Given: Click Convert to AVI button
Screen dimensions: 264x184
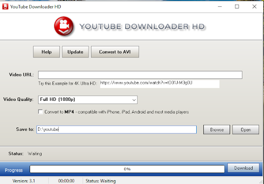Looking at the screenshot, I should (115, 52).
